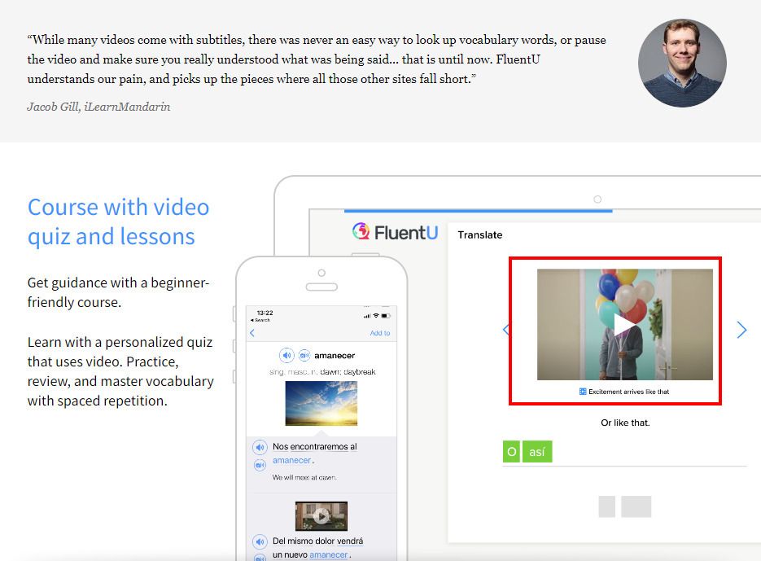Play audio for 'Nos encontraremos al' sentence

[x=260, y=447]
